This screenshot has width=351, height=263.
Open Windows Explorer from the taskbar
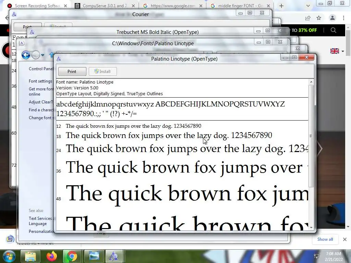31,256
